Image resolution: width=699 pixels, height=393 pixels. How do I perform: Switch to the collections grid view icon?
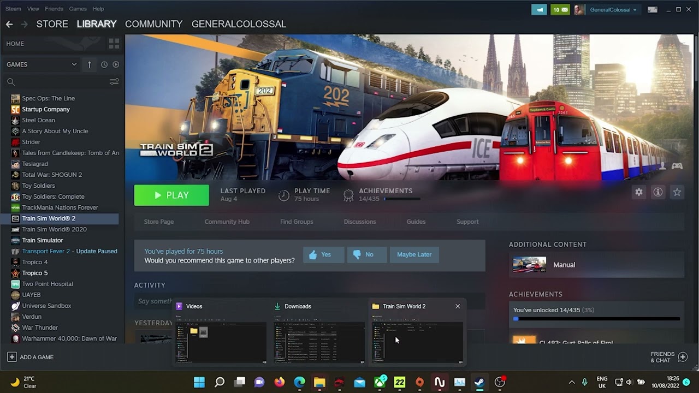pos(114,44)
